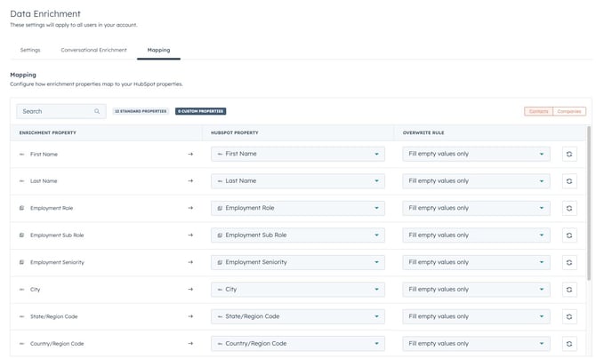Select the 15 Standard Properties filter tag

[x=141, y=112]
